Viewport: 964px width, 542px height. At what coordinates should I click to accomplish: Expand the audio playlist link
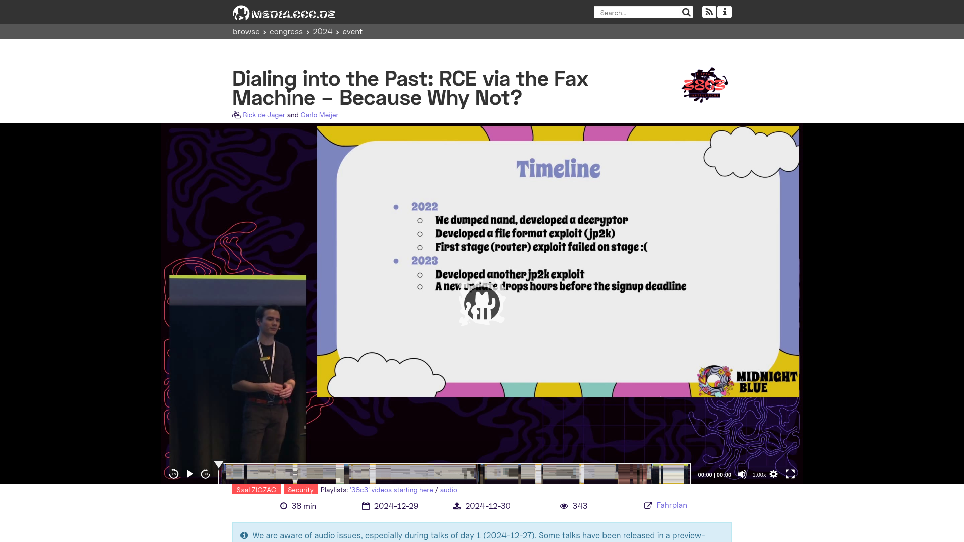coord(448,490)
